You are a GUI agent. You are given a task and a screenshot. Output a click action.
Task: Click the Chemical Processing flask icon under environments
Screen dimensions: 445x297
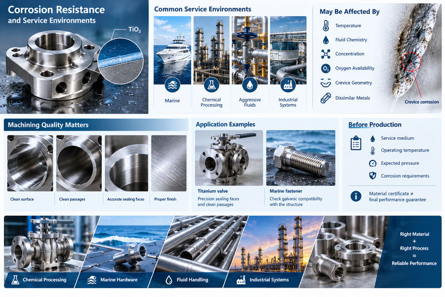coord(211,85)
